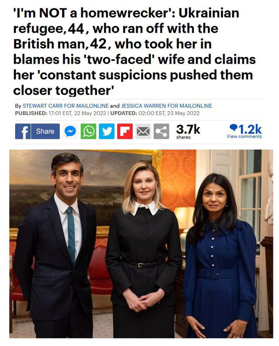
Task: Click the 3.7k shares counter
Action: click(188, 131)
